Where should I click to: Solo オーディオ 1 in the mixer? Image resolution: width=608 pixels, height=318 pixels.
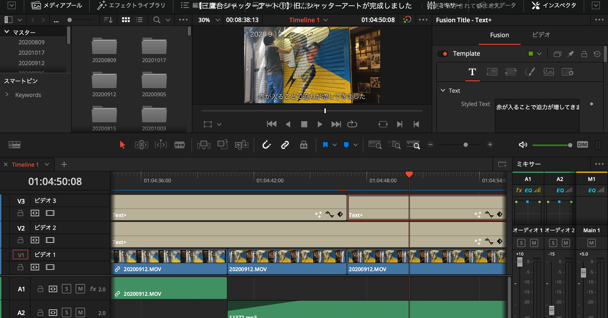click(521, 243)
